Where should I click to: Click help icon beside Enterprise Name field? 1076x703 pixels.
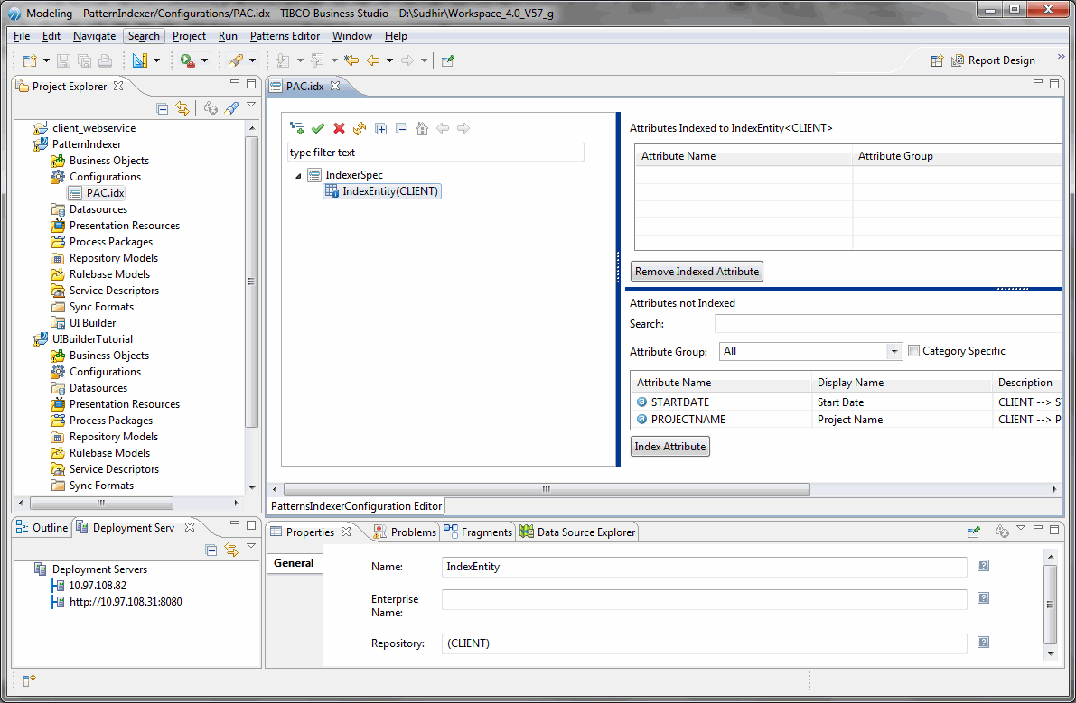coord(983,598)
